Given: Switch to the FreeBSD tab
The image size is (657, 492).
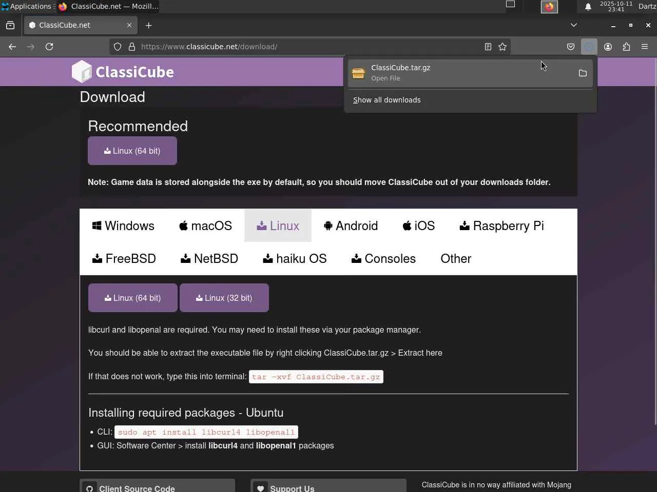Looking at the screenshot, I should [124, 258].
